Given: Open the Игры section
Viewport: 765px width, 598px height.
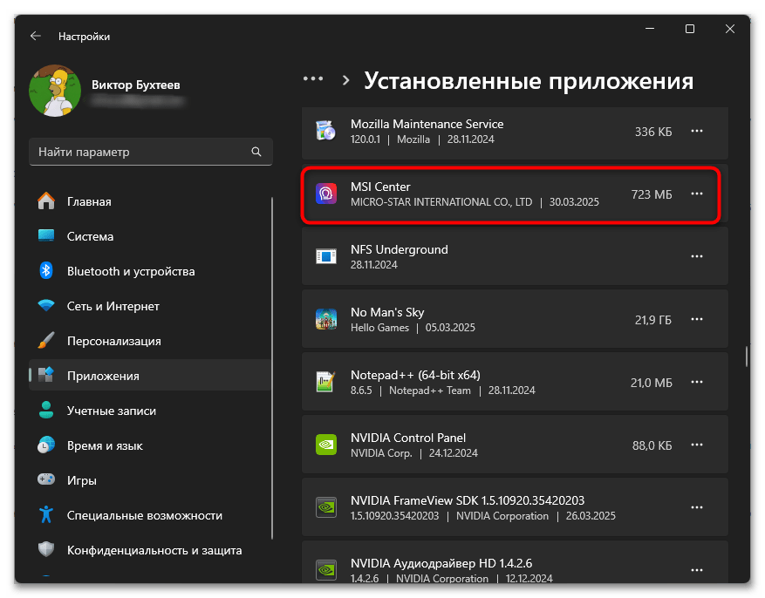Looking at the screenshot, I should (x=150, y=480).
